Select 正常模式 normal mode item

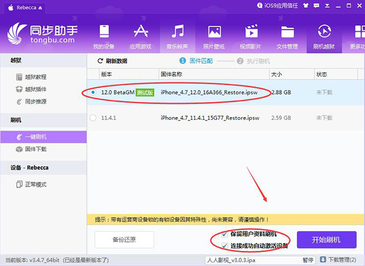[x=31, y=185]
